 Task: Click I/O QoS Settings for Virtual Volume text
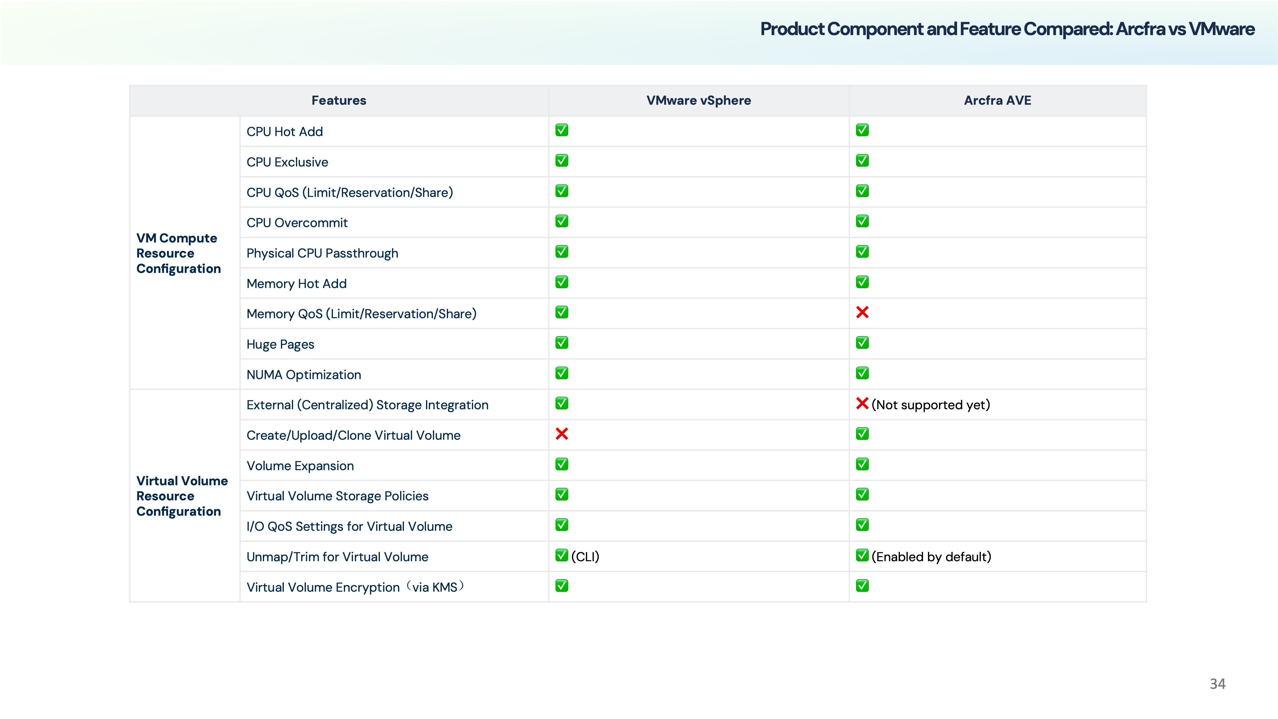[349, 526]
